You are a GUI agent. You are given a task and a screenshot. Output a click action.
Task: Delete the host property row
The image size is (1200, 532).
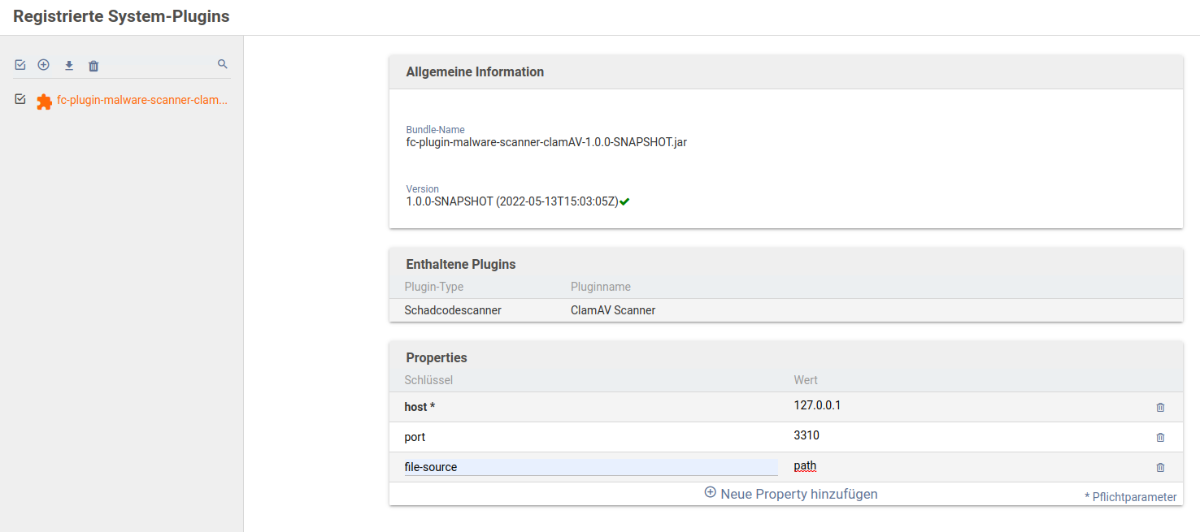(x=1160, y=407)
